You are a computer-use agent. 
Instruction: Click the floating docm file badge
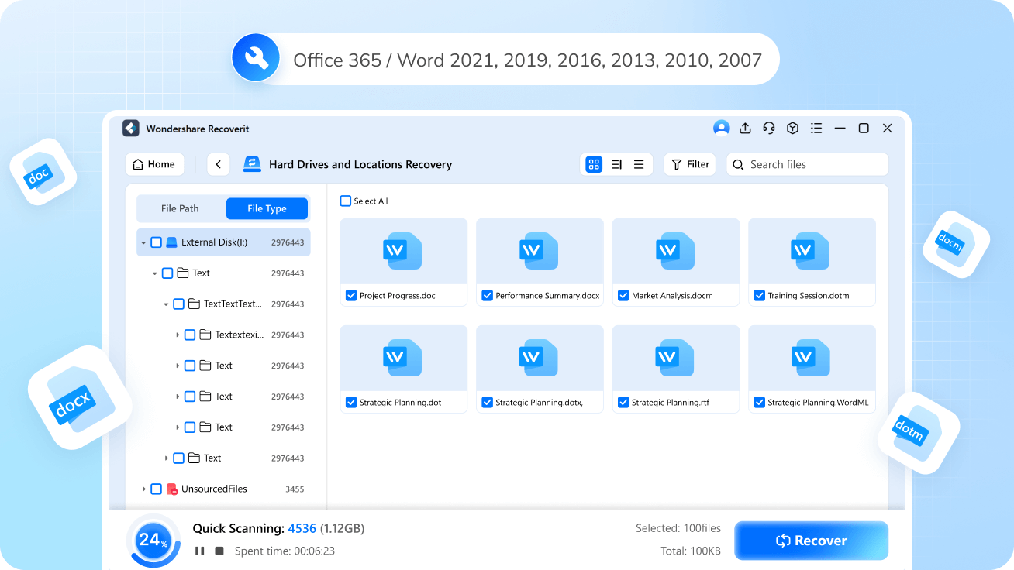pos(956,245)
